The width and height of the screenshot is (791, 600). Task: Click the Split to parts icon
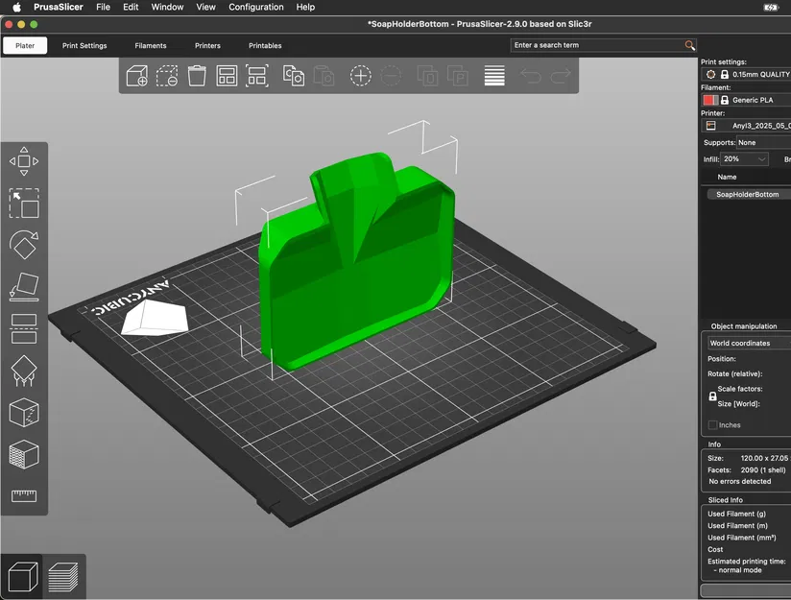coord(458,76)
